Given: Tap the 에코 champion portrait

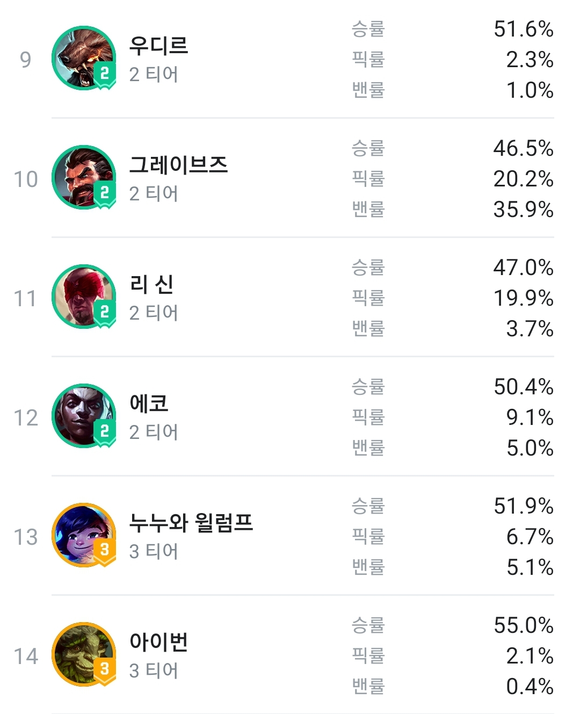Looking at the screenshot, I should click(84, 416).
